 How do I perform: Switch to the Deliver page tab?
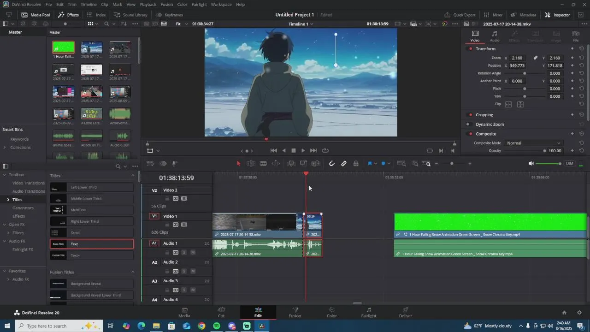[406, 312]
